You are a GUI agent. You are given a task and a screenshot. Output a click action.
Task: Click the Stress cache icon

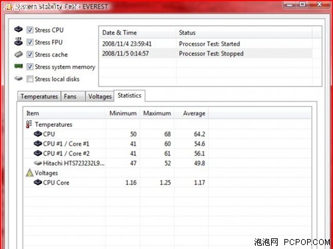[x=19, y=54]
